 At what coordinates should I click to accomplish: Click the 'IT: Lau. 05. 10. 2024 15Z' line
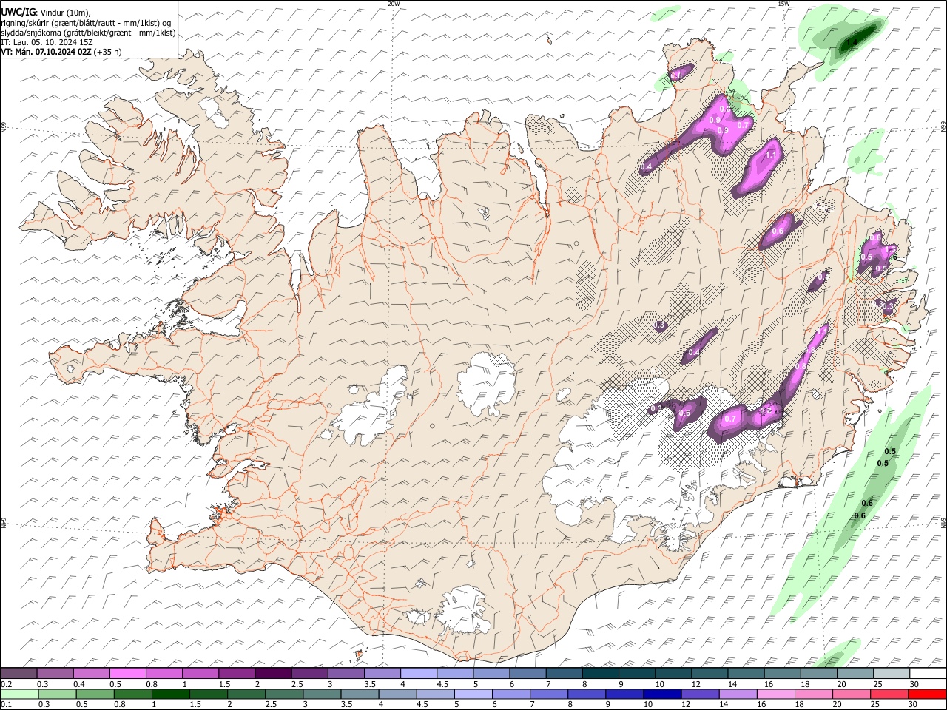pos(47,42)
